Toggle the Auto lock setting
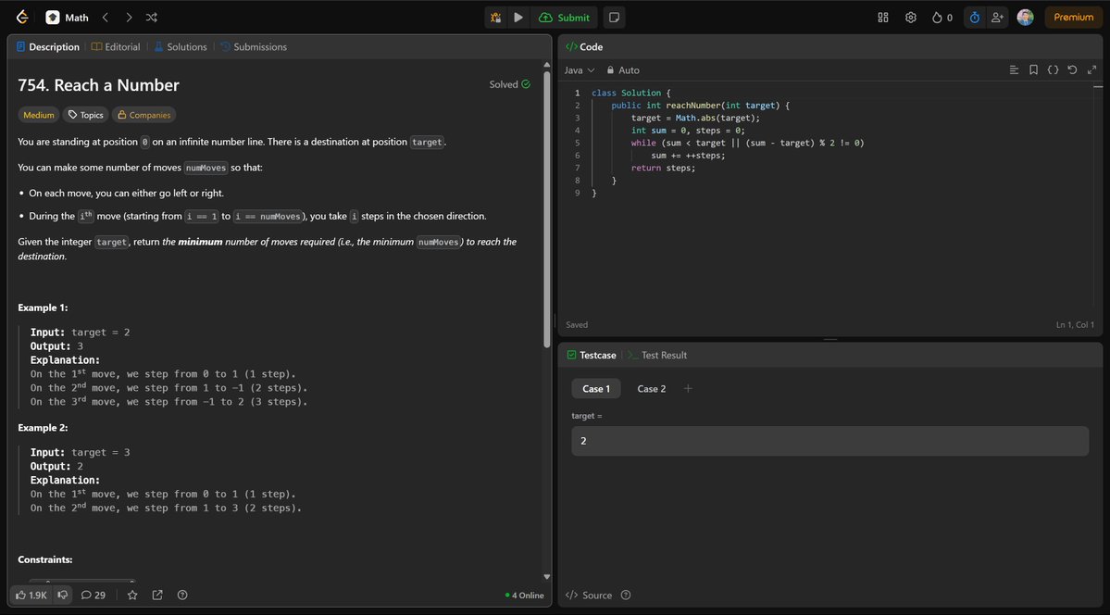The width and height of the screenshot is (1110, 615). (623, 70)
